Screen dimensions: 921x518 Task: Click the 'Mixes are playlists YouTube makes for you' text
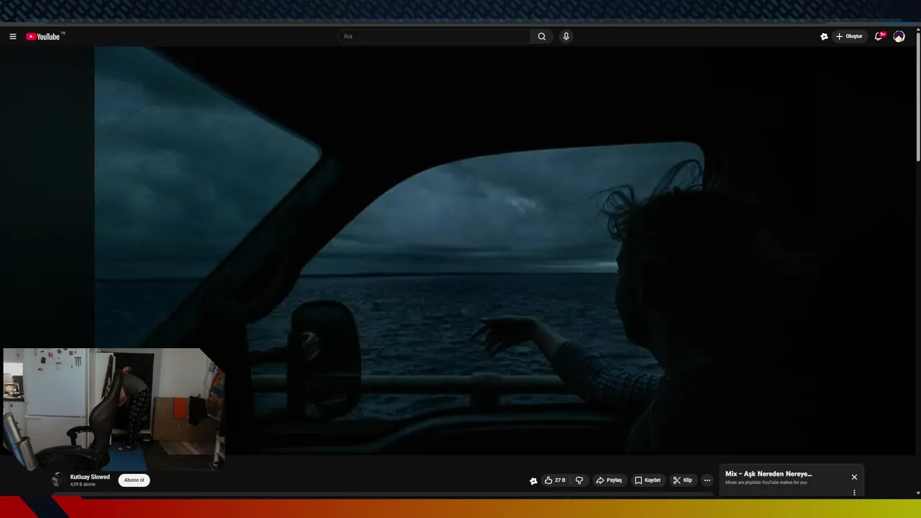[x=766, y=483]
